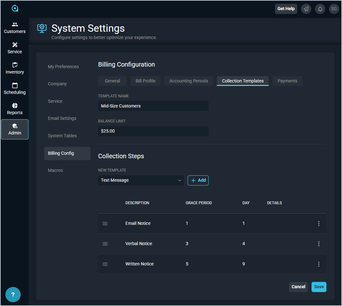The height and width of the screenshot is (306, 342).
Task: Click the Template Name input field
Action: click(x=153, y=106)
